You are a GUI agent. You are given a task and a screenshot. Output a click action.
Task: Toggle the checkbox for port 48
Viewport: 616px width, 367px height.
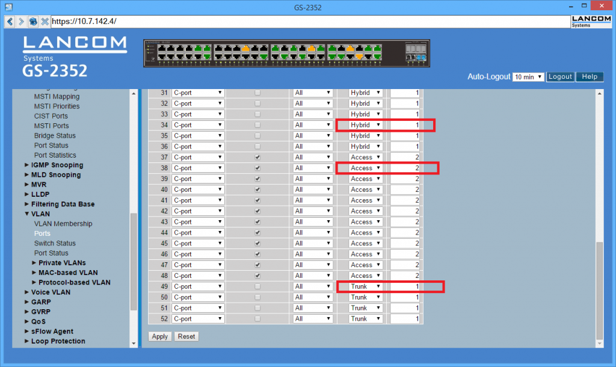coord(257,276)
